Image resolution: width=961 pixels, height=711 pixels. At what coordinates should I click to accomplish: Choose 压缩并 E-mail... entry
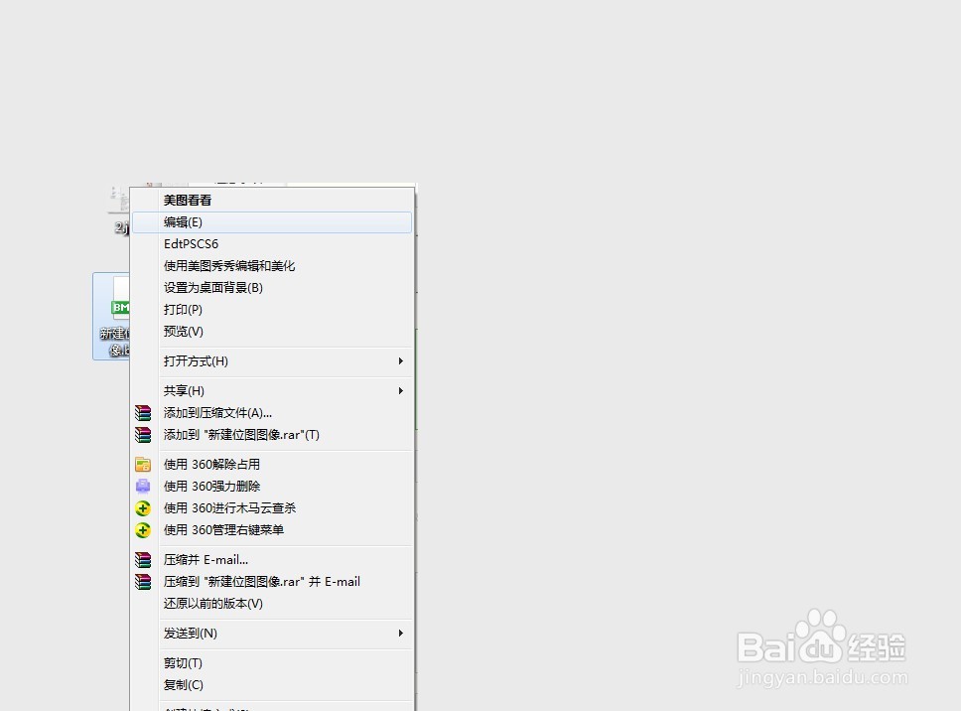(272, 560)
